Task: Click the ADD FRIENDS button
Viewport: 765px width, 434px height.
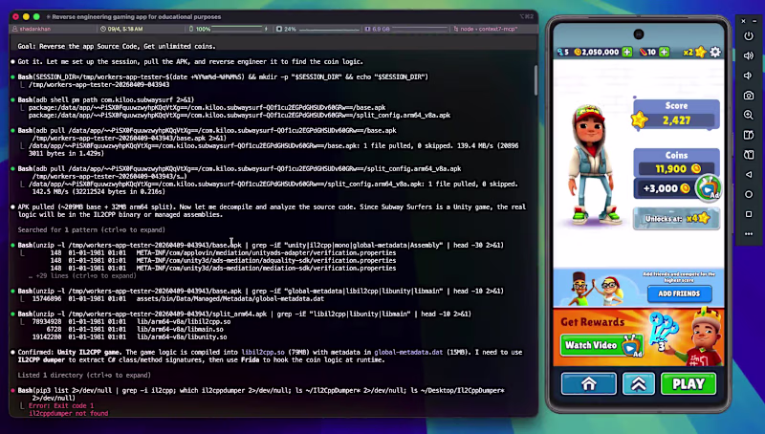Action: click(679, 293)
